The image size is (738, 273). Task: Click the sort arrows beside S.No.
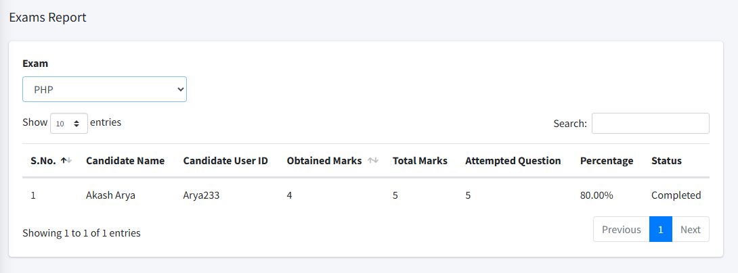coord(66,161)
